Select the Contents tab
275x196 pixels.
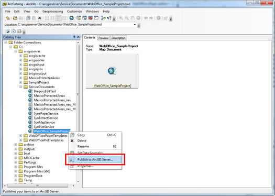click(x=90, y=38)
